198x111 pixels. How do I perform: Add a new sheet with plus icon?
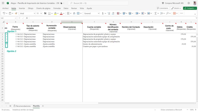tap(43, 106)
